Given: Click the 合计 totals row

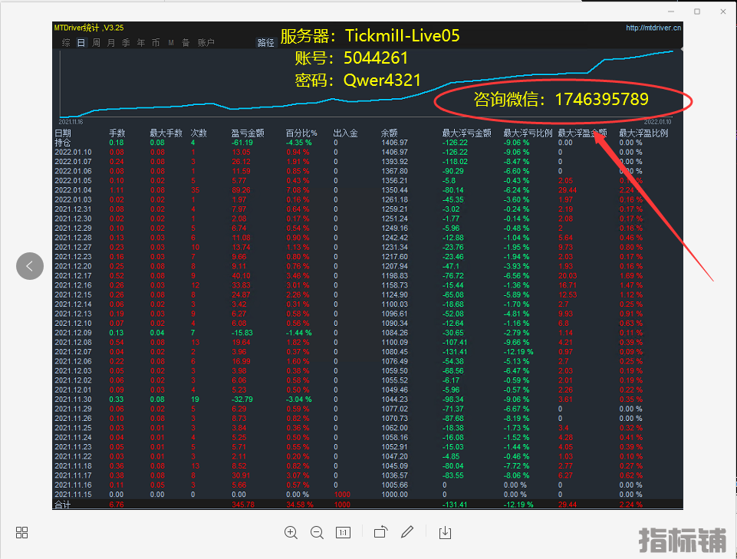Looking at the screenshot, I should 61,505.
